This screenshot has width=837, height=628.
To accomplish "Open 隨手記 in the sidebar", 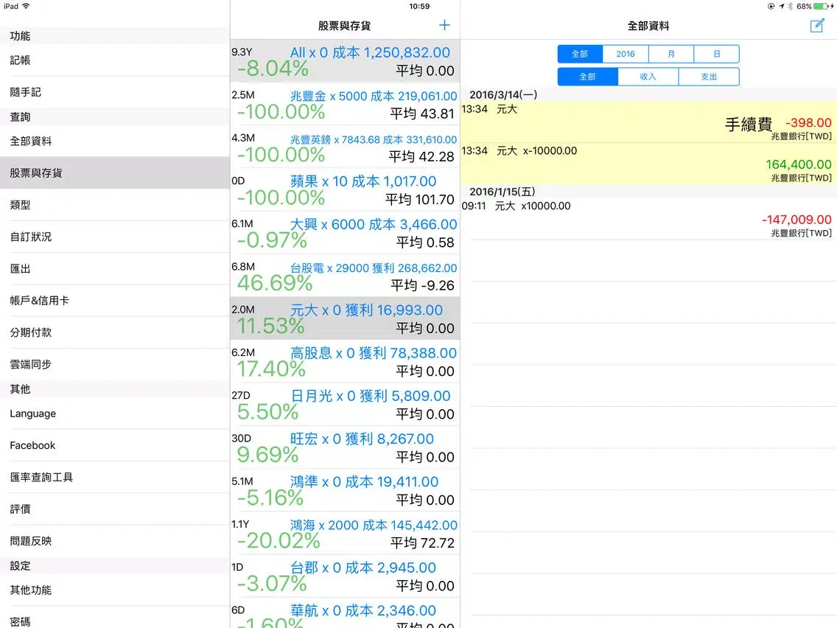I will [115, 92].
